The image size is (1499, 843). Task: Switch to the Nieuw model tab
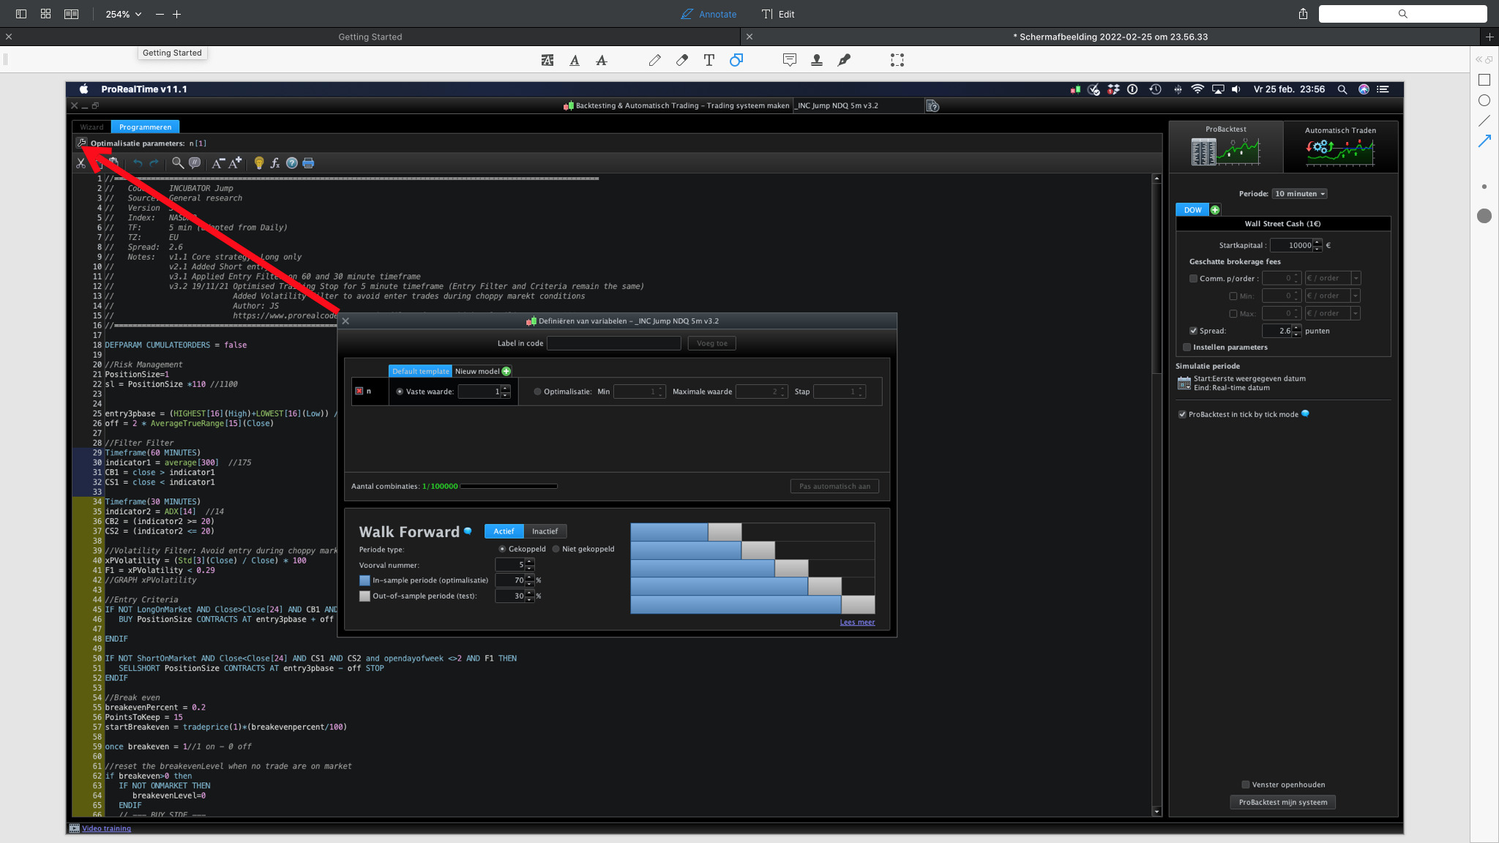coord(477,371)
